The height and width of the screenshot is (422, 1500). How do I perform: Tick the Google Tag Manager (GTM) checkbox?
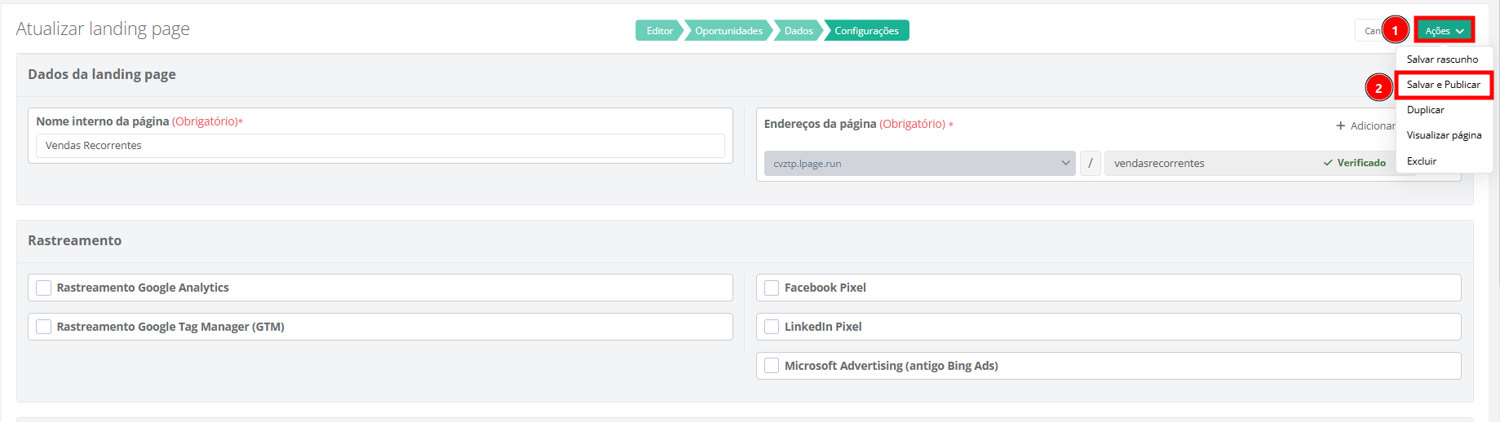tap(44, 327)
